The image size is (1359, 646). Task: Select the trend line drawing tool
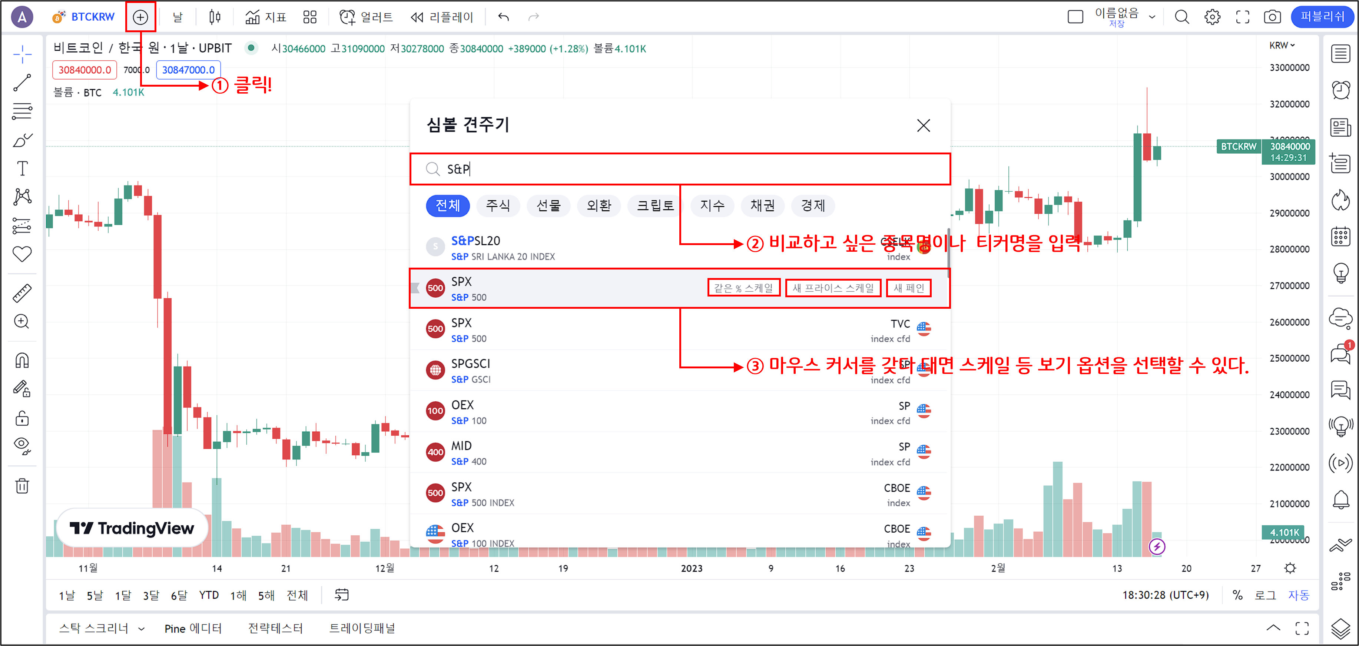[22, 83]
